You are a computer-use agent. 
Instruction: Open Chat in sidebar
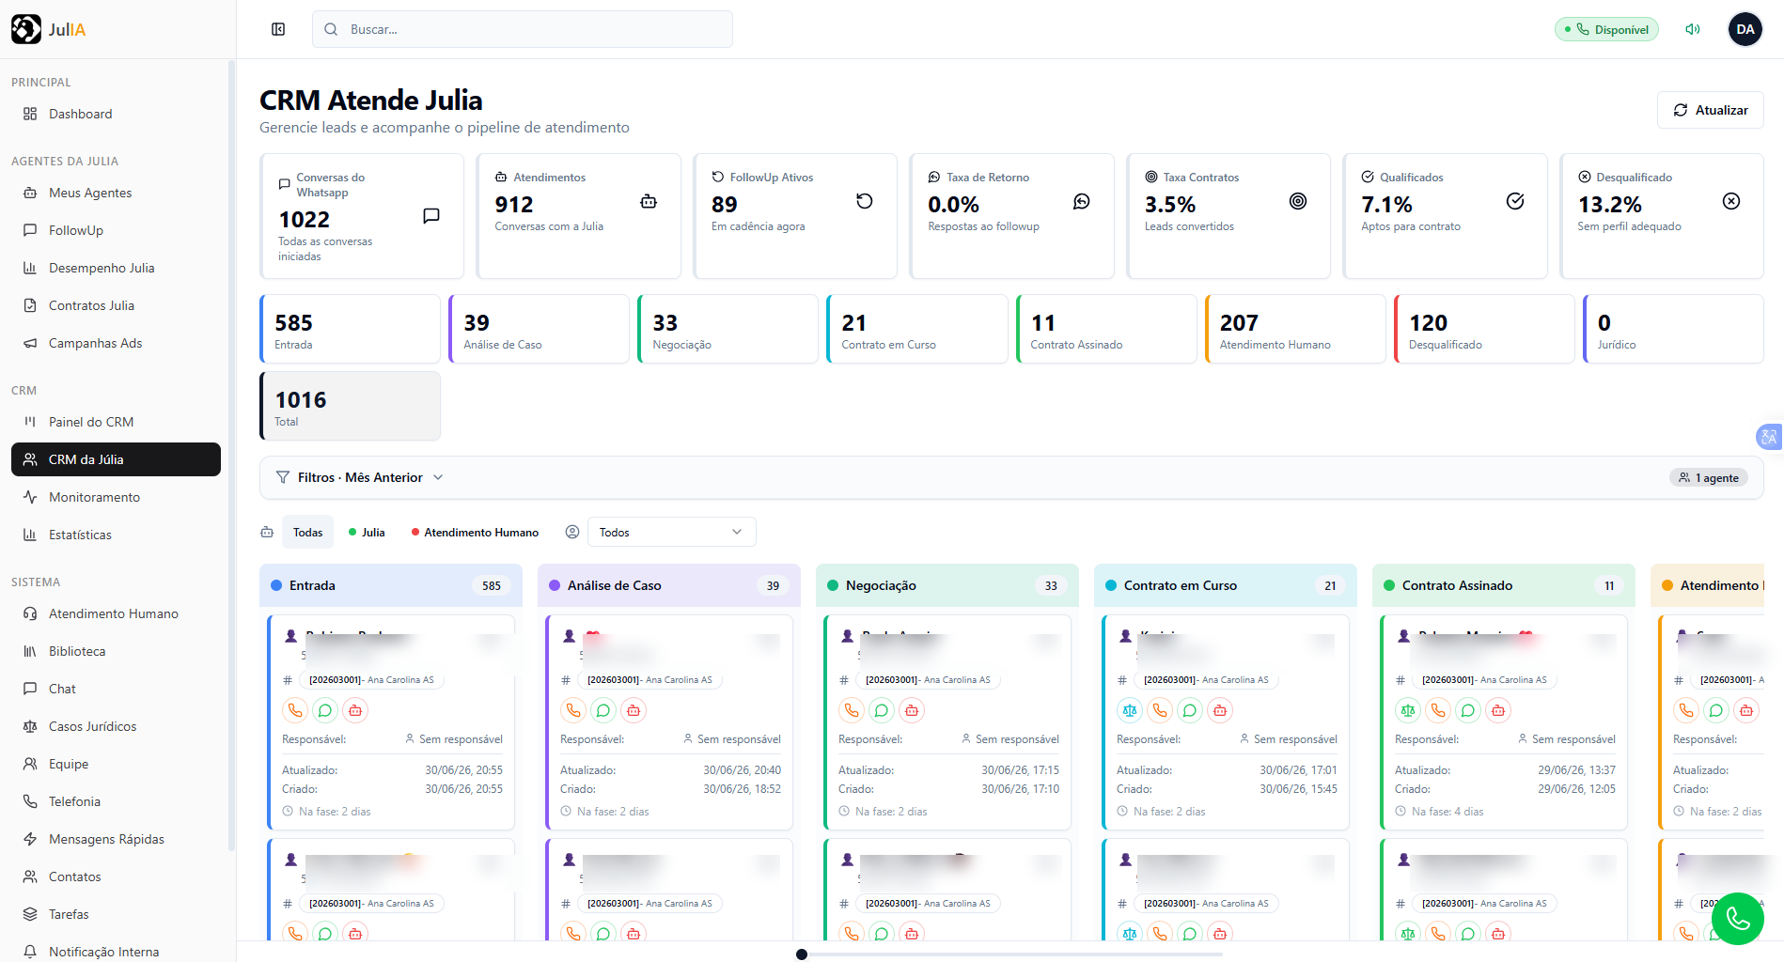pos(116,689)
